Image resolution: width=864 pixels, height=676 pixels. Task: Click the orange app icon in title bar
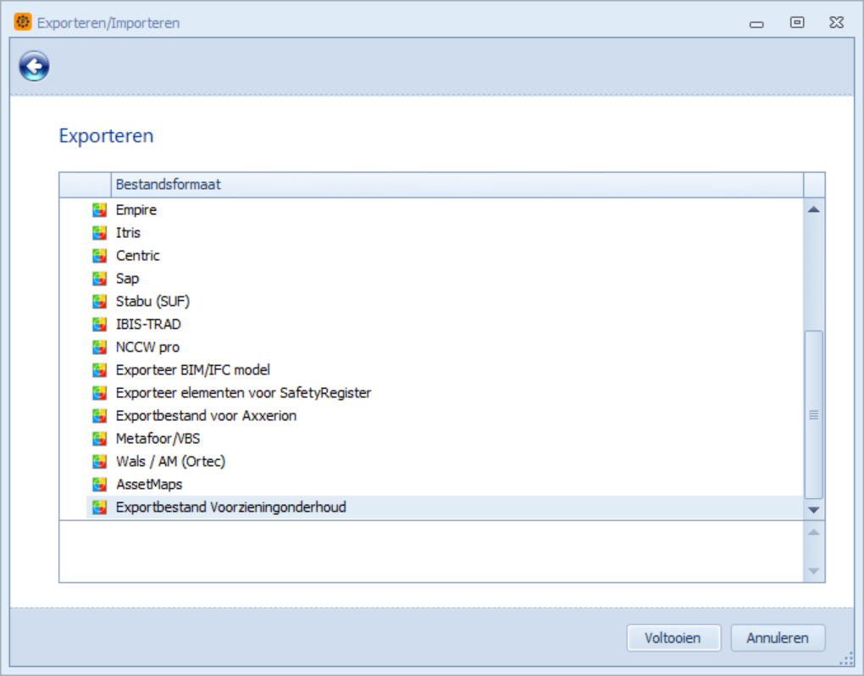pos(23,22)
